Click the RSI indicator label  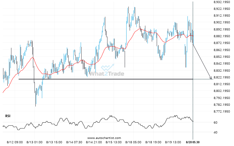tap(8, 116)
